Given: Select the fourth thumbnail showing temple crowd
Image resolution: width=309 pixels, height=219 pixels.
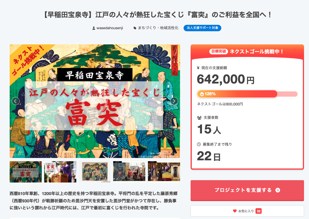Looking at the screenshot, I should coord(129,172).
